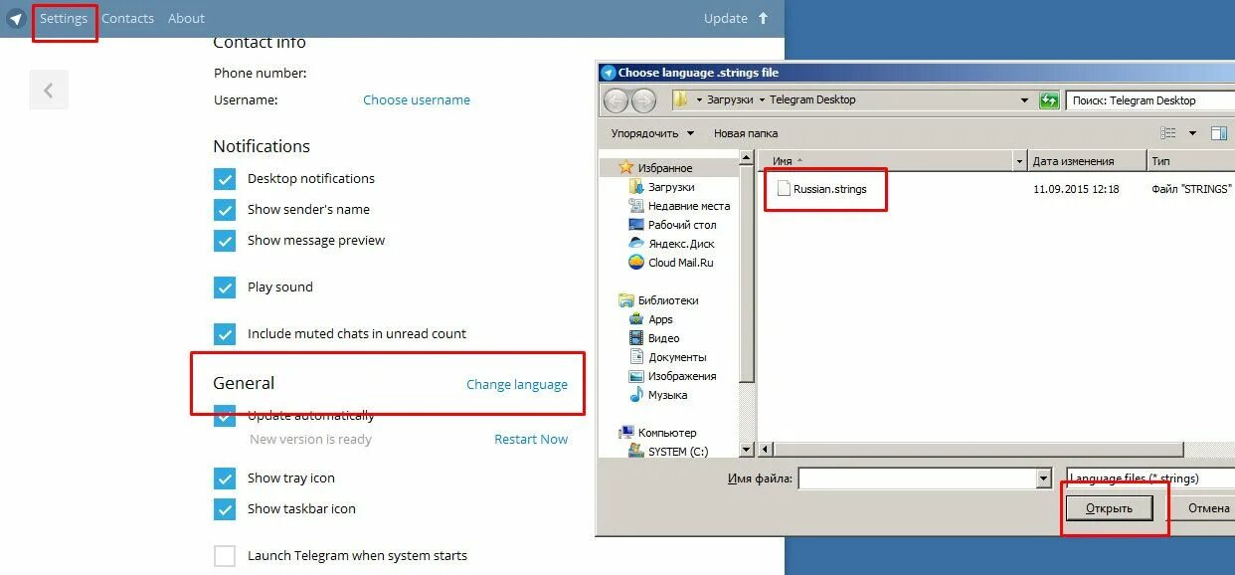Viewport: 1235px width, 575px height.
Task: Select the Apps library in the sidebar
Action: click(659, 319)
